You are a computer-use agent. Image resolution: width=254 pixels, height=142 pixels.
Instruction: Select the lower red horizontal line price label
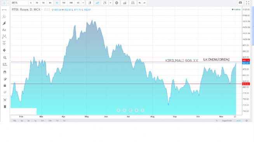(x=246, y=84)
